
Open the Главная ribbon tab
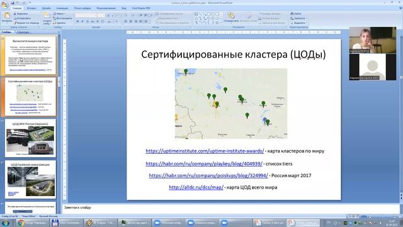17,8
